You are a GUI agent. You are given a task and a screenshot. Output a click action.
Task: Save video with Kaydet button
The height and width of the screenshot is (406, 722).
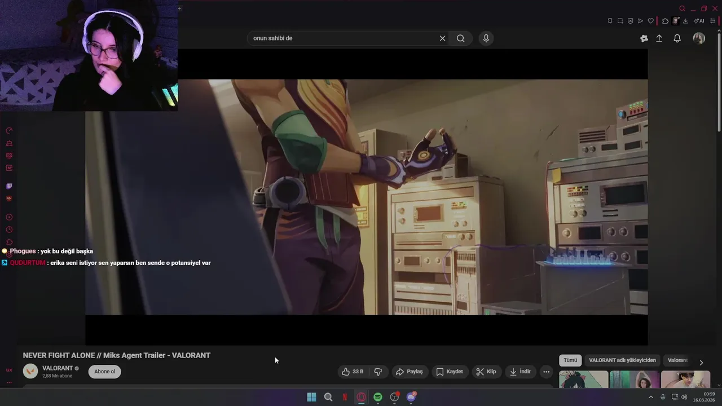(450, 372)
